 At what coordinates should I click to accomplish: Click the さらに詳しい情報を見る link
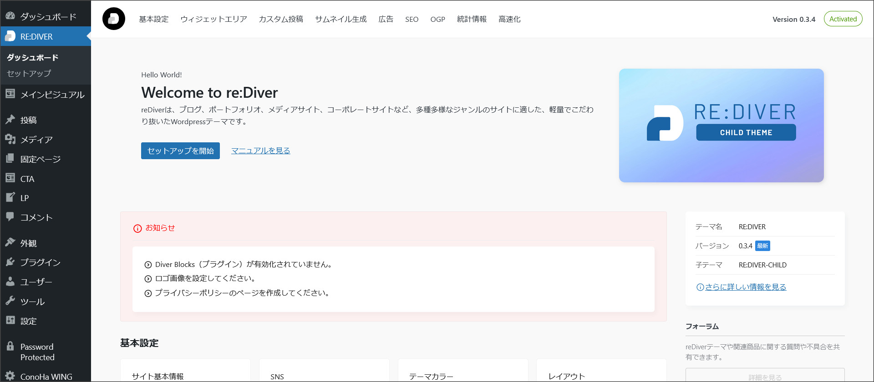coord(745,287)
